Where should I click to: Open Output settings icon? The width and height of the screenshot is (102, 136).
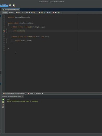pyautogui.click(x=3, y=107)
